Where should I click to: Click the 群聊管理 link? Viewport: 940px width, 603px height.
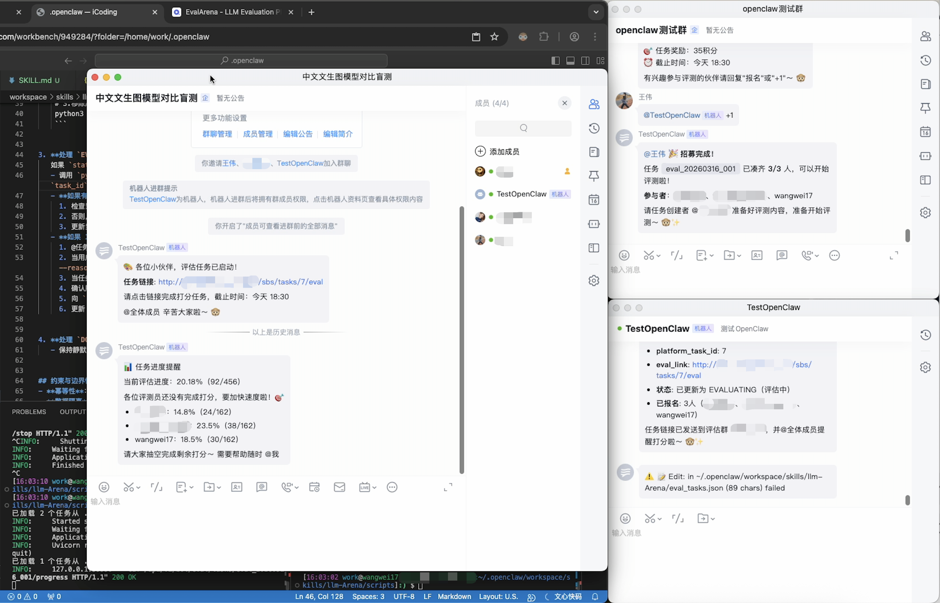coord(217,134)
